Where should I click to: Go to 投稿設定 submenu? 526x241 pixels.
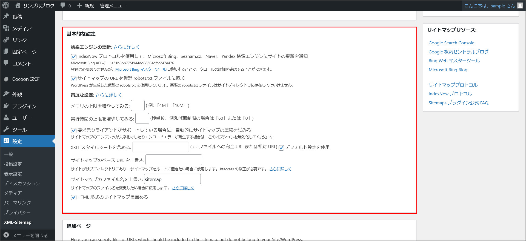point(13,164)
